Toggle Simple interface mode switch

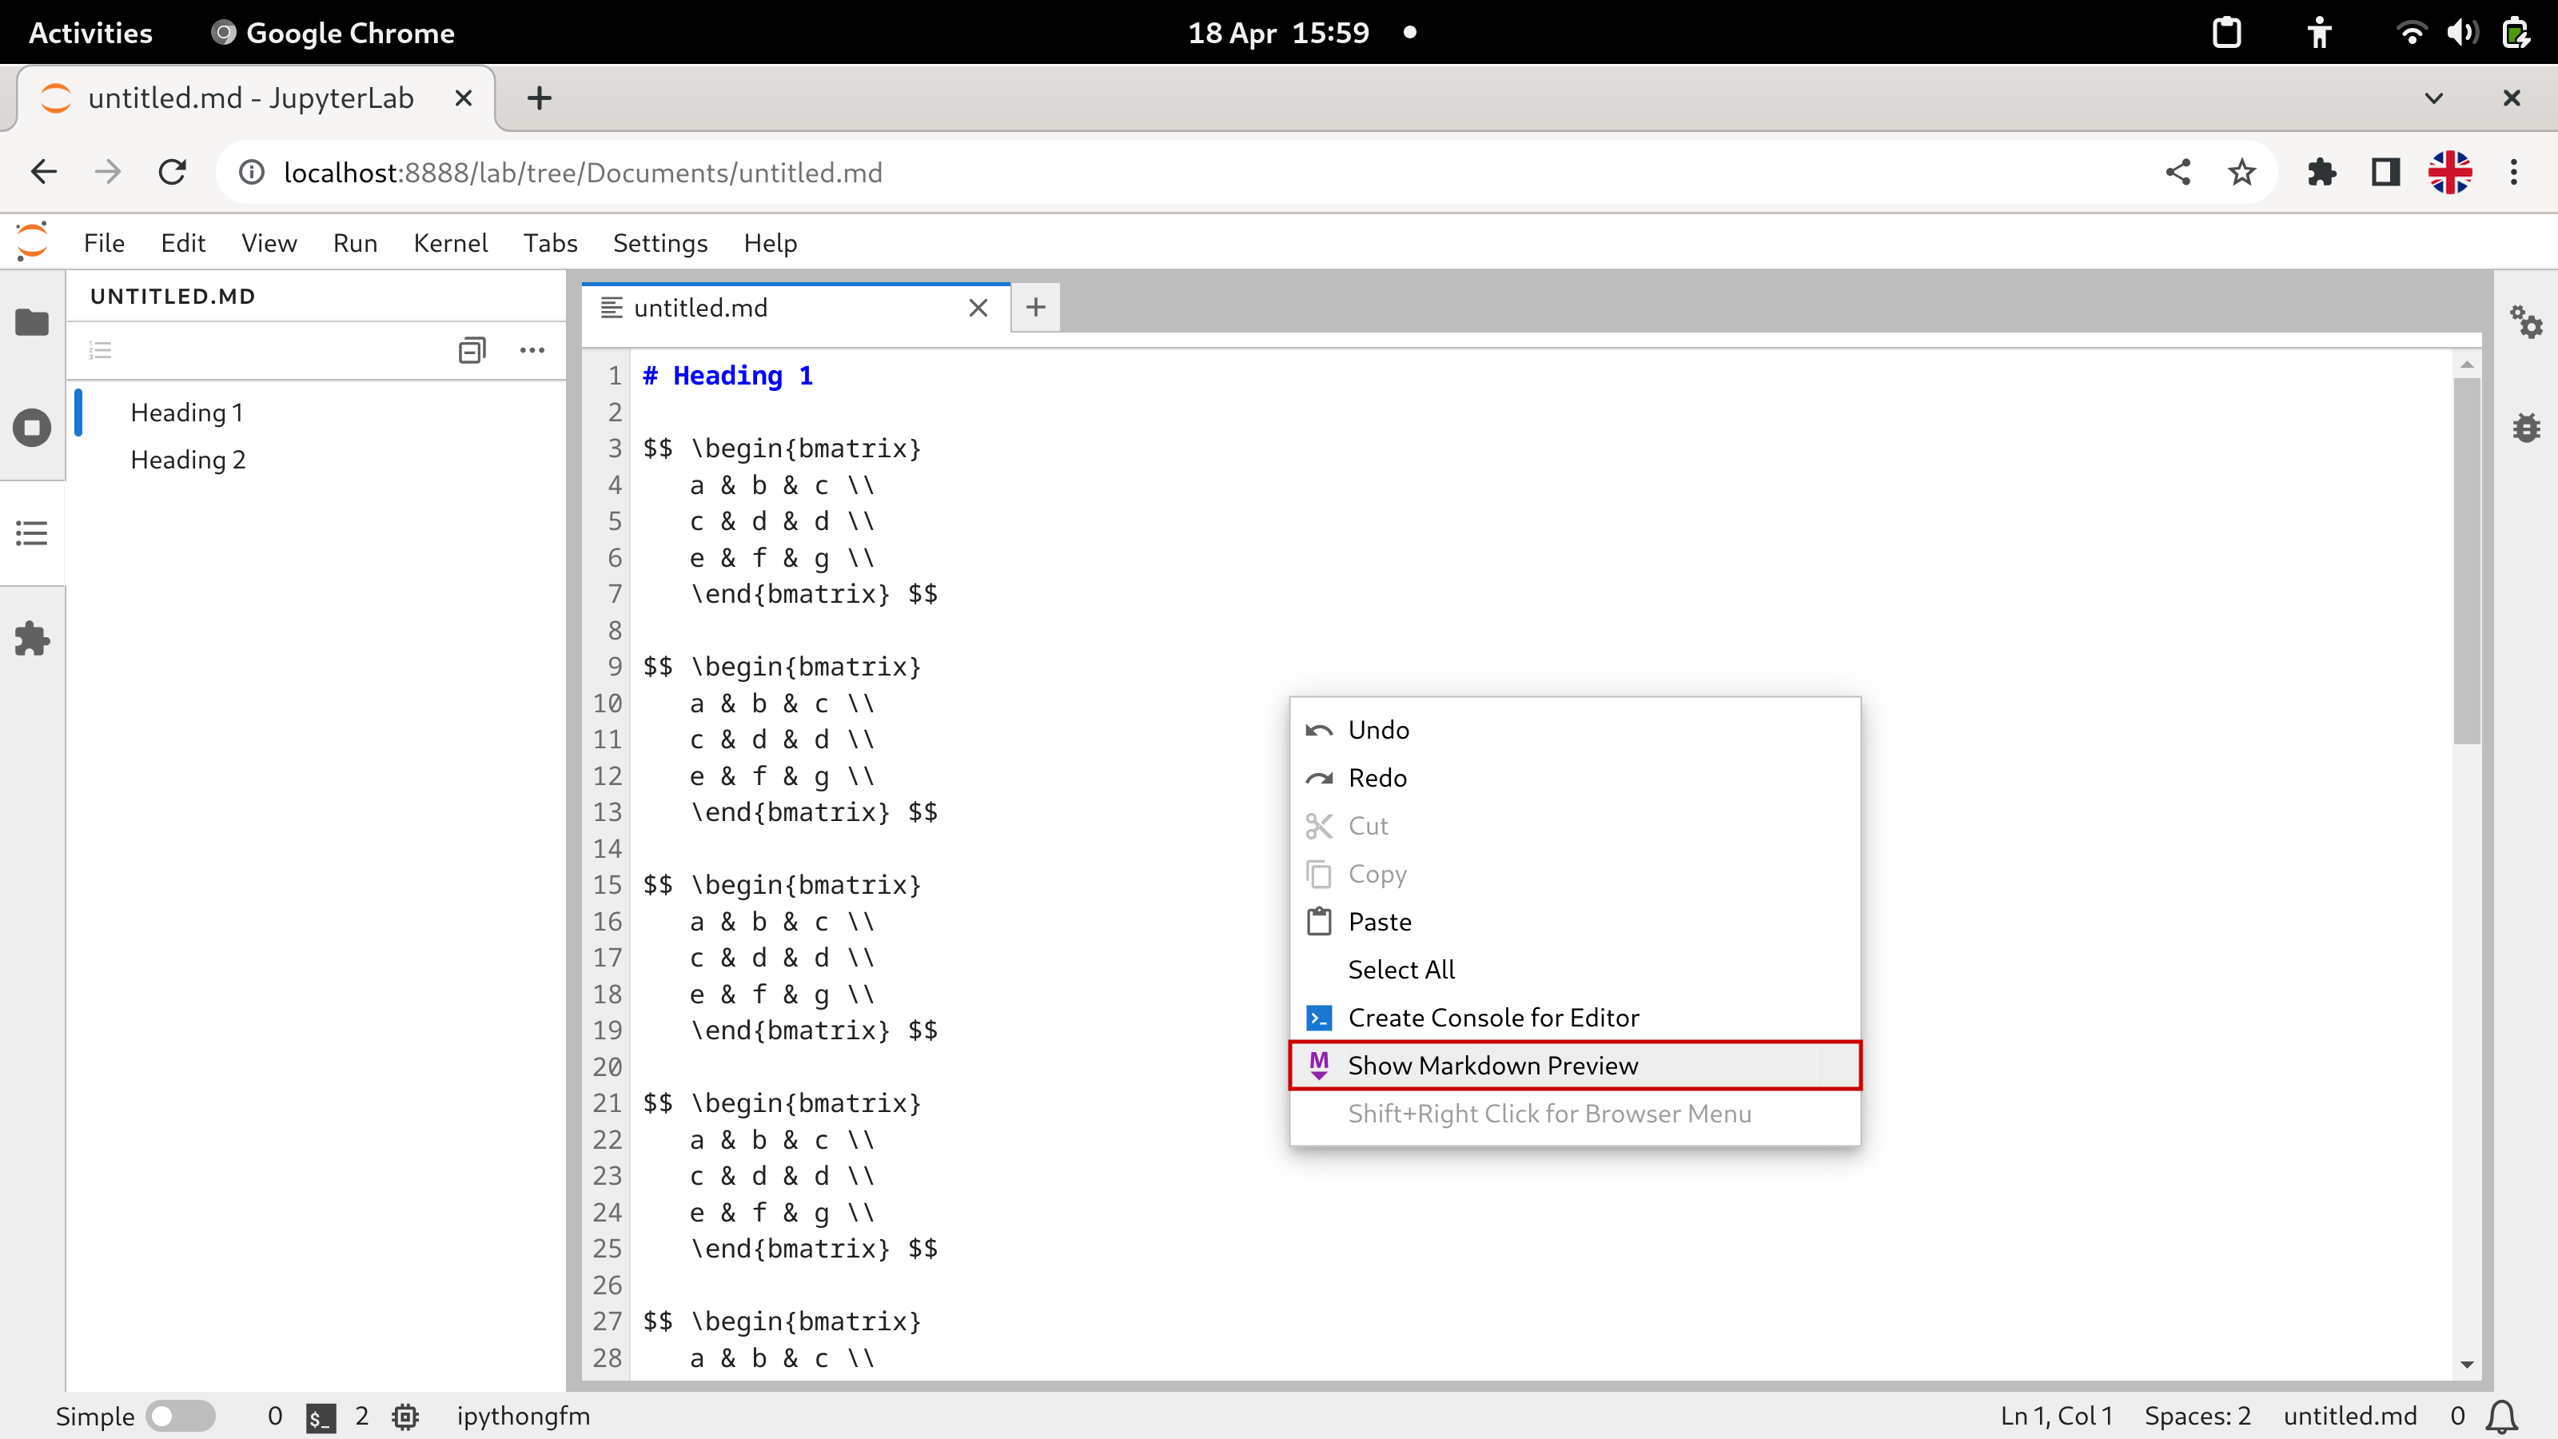pyautogui.click(x=180, y=1415)
